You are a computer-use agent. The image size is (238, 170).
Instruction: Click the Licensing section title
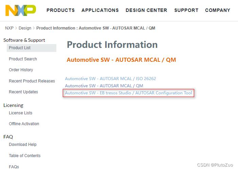(x=13, y=105)
